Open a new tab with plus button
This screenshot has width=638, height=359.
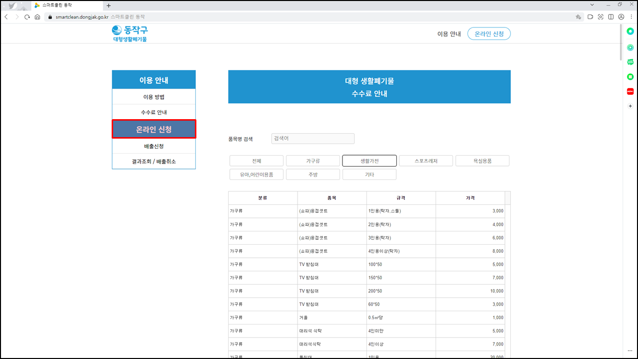tap(109, 5)
